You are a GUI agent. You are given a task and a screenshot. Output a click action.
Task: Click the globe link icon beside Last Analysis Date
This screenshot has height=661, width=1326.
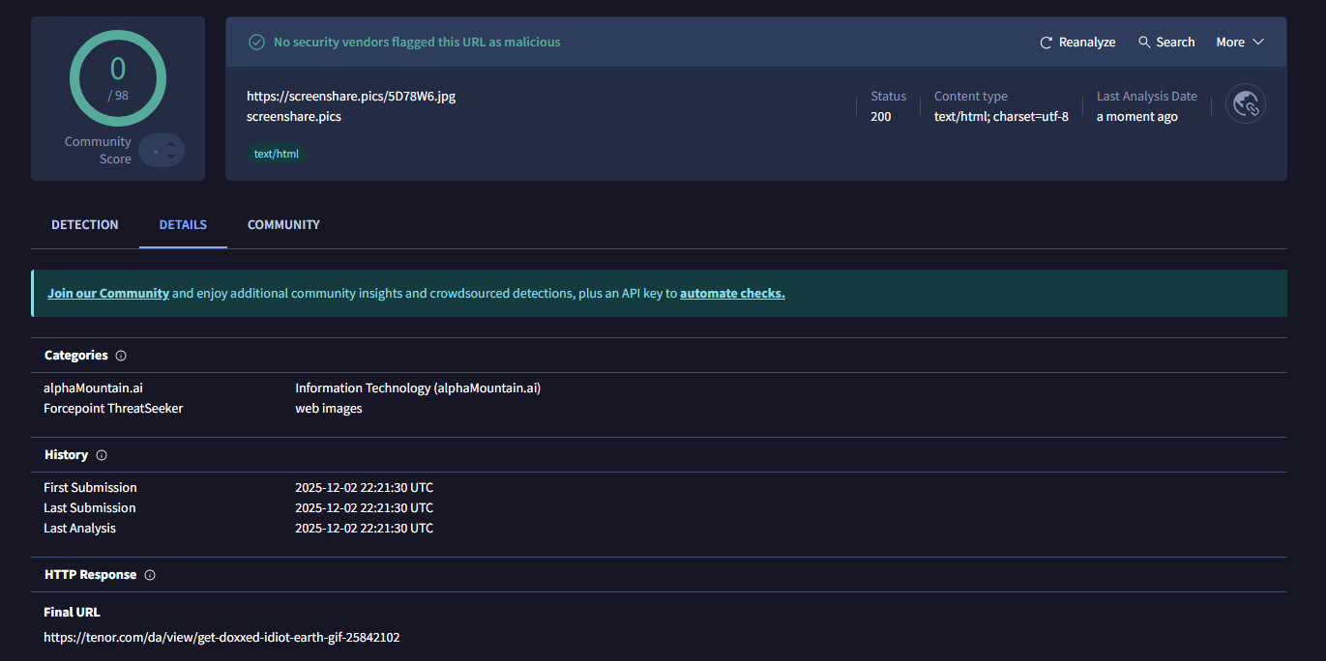1246,104
